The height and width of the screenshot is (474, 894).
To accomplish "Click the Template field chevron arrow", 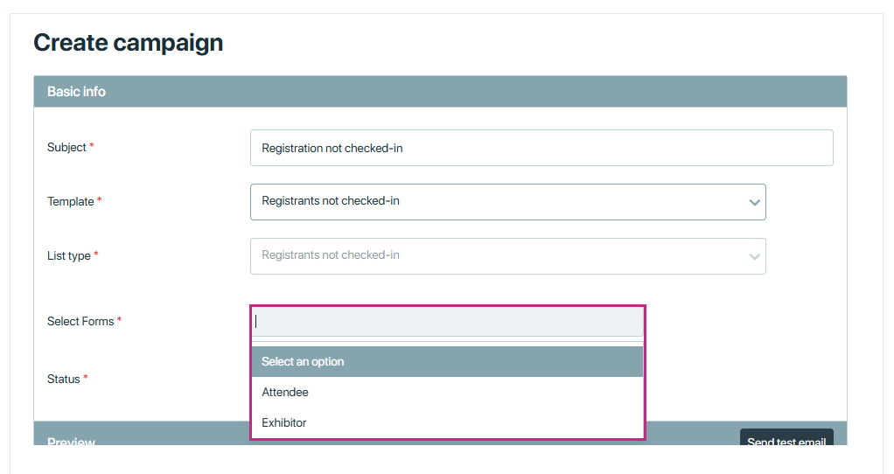I will point(754,202).
